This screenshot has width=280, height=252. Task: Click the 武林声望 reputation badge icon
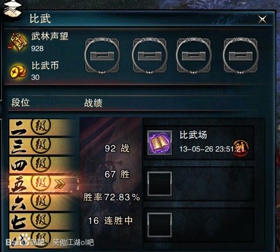click(x=18, y=42)
